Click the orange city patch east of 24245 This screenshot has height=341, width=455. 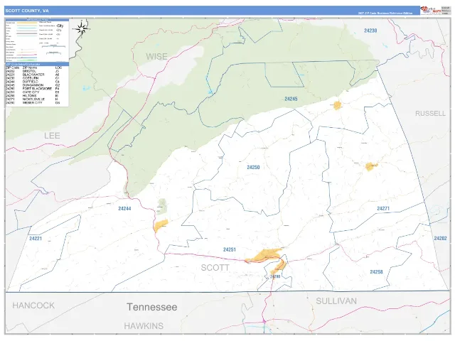click(337, 105)
